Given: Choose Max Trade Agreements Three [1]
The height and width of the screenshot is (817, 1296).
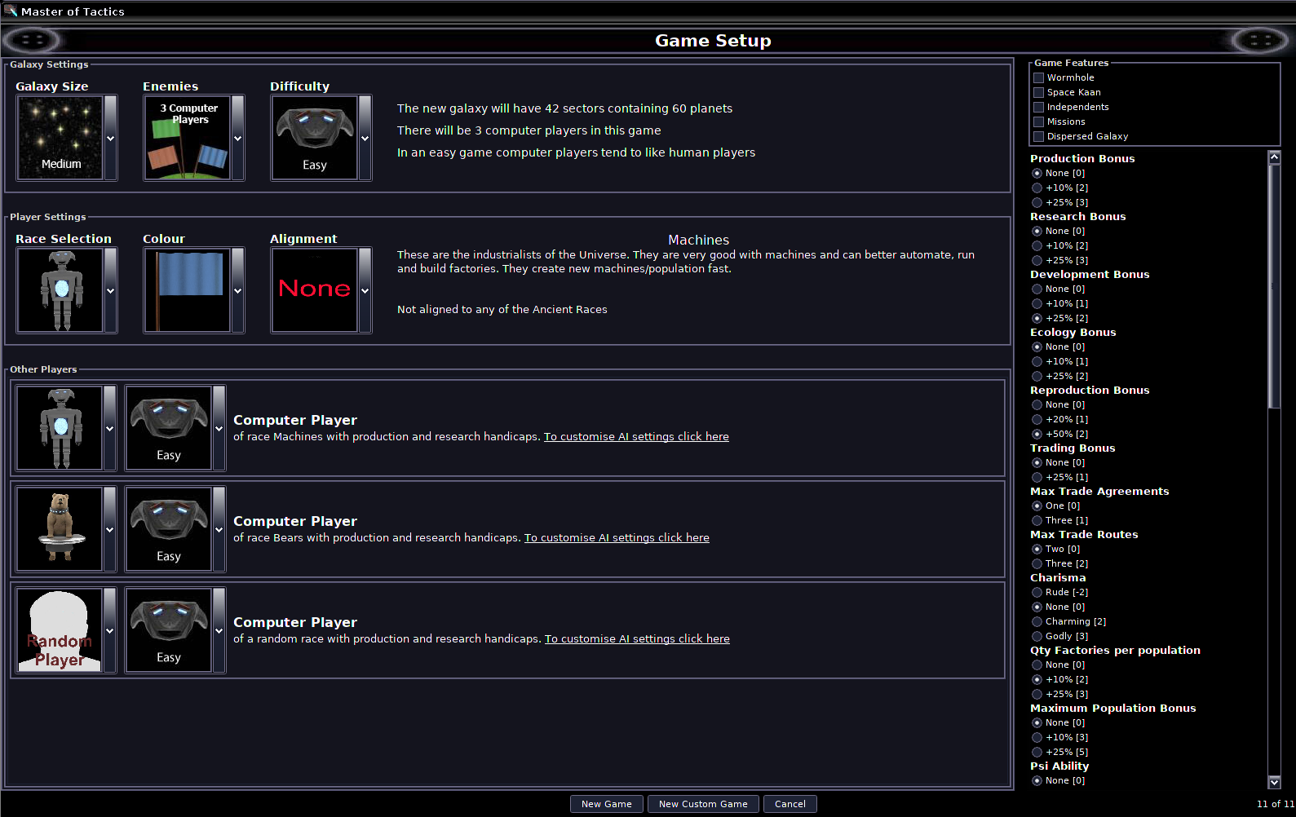Looking at the screenshot, I should tap(1037, 521).
